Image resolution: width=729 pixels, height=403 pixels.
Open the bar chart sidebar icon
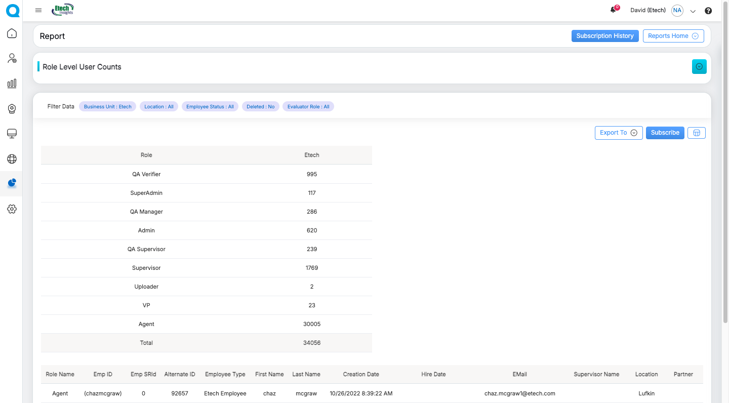[12, 84]
